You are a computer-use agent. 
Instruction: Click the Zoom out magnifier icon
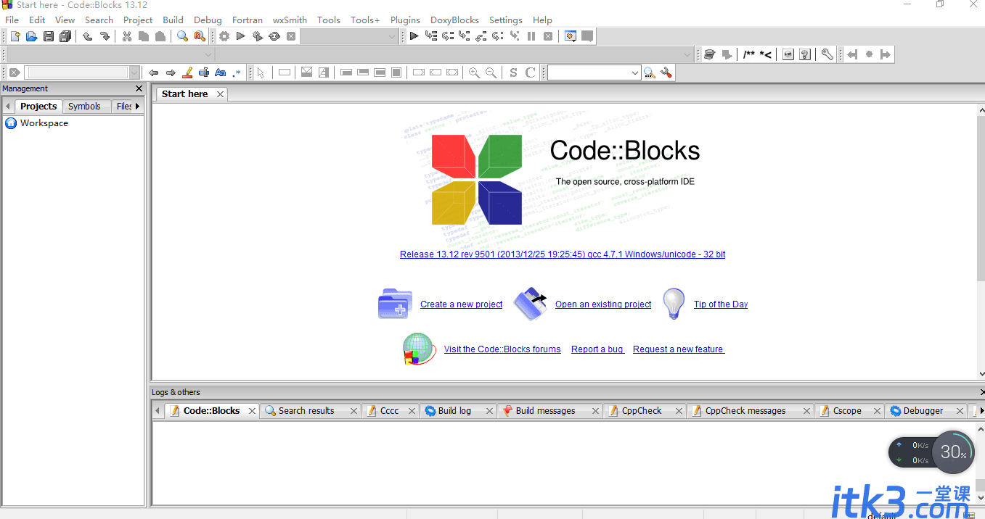click(491, 72)
